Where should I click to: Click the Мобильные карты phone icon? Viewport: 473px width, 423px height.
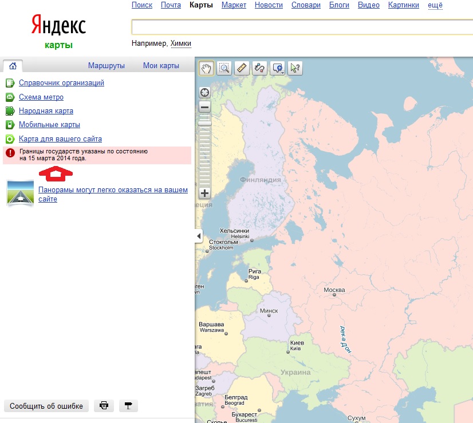pyautogui.click(x=10, y=125)
